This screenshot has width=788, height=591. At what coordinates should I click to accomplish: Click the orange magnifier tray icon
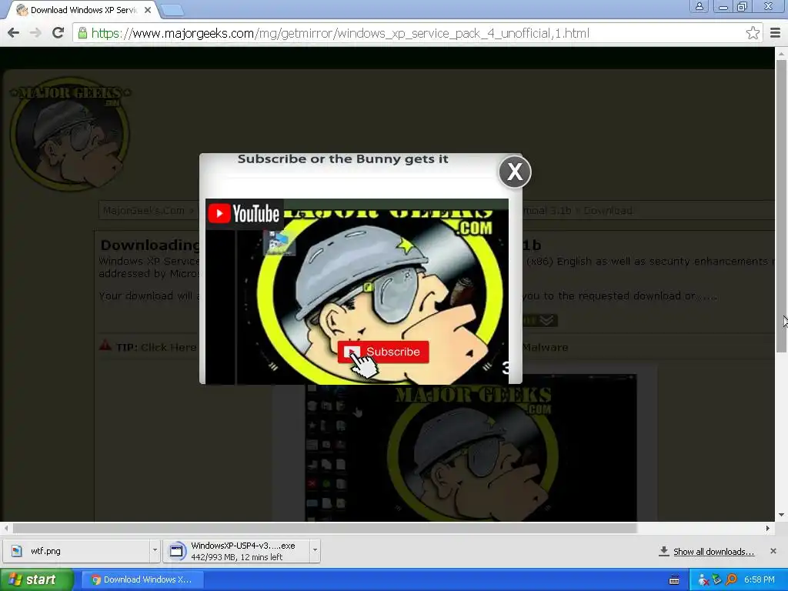pyautogui.click(x=732, y=579)
